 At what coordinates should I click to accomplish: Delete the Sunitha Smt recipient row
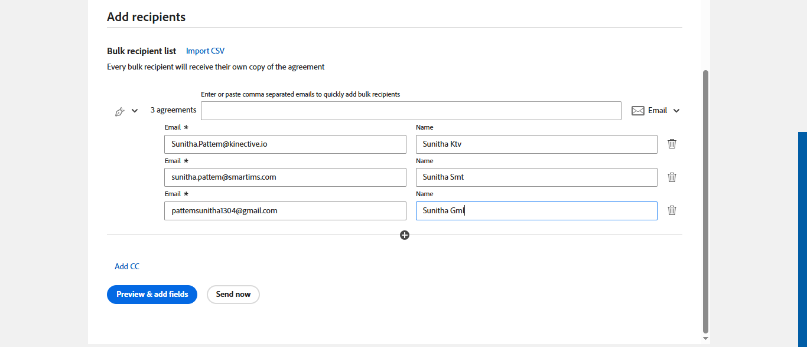coord(672,177)
